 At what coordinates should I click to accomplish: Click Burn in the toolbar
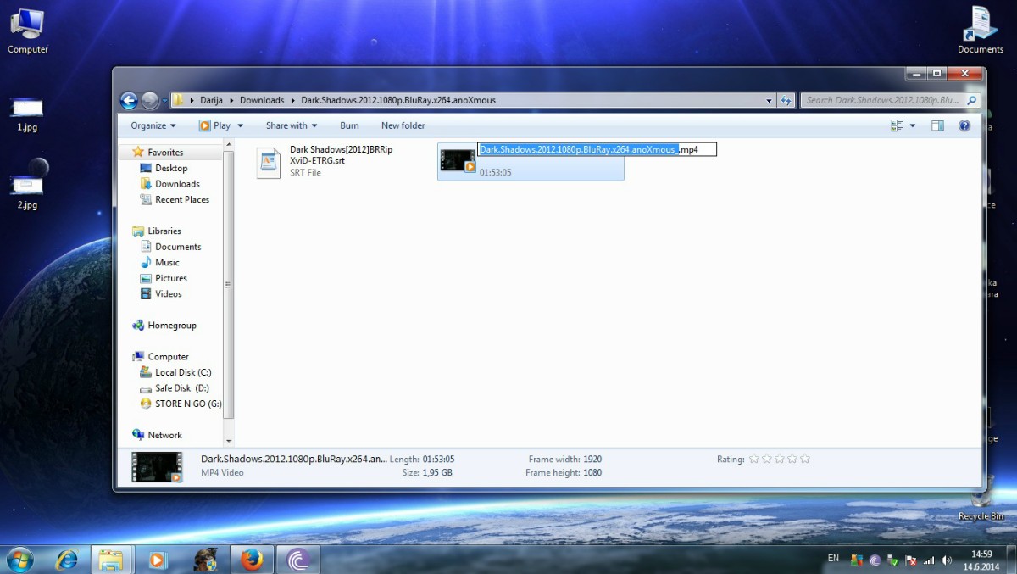349,125
